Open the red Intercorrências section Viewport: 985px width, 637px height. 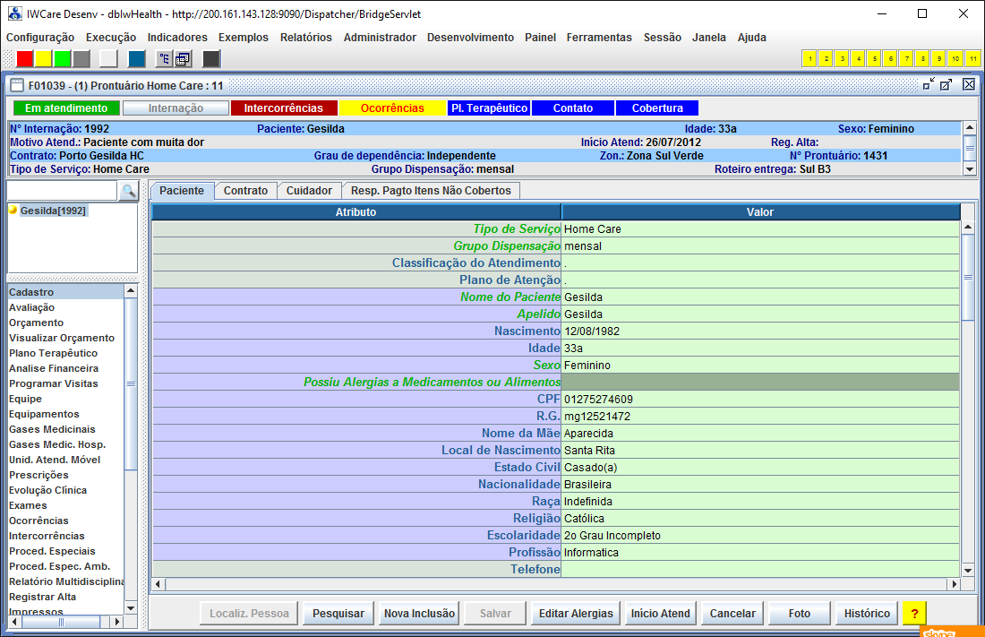[284, 108]
